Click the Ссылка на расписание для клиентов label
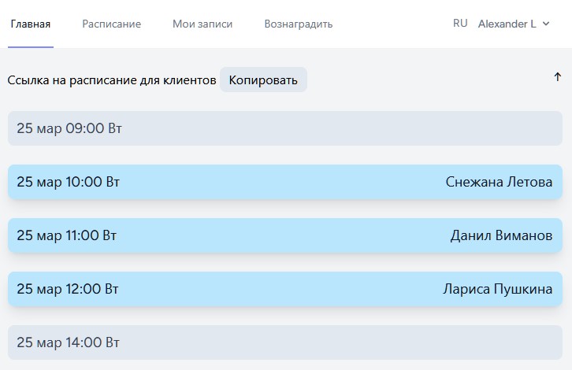Viewport: 572px width, 370px height. click(x=111, y=80)
